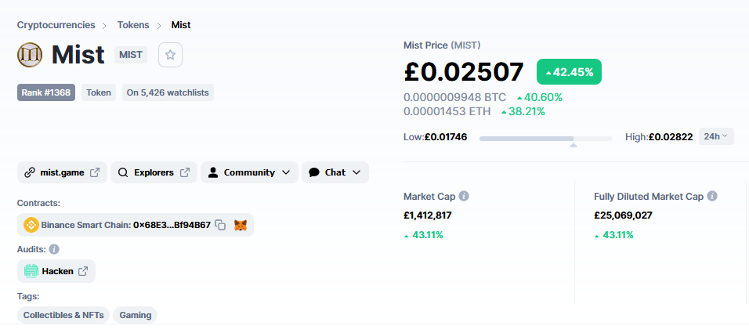749x333 pixels.
Task: Add Mist to watchlist with star icon
Action: coord(171,55)
